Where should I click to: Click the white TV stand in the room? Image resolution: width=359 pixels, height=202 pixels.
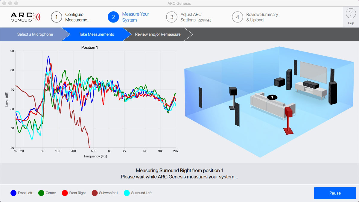tap(311, 90)
